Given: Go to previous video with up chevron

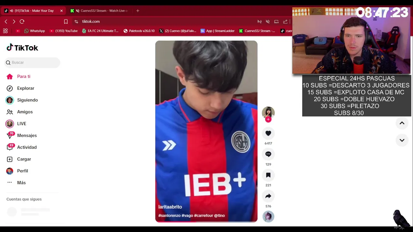Looking at the screenshot, I should click(402, 123).
